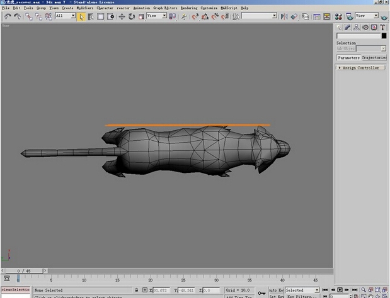390x298 pixels.
Task: Click the Use Pivot Point Center icon
Action: pyautogui.click(x=173, y=16)
